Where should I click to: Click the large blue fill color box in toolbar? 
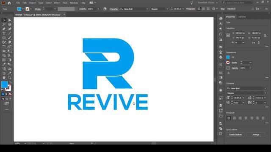5,84
